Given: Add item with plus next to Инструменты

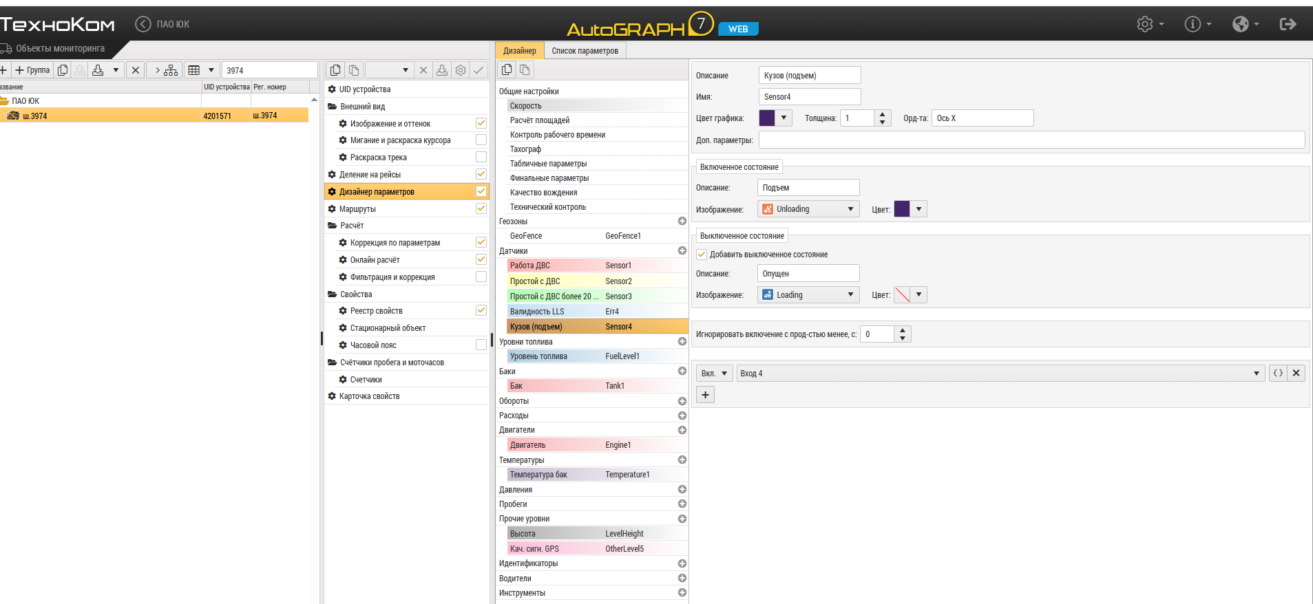Looking at the screenshot, I should (x=682, y=592).
